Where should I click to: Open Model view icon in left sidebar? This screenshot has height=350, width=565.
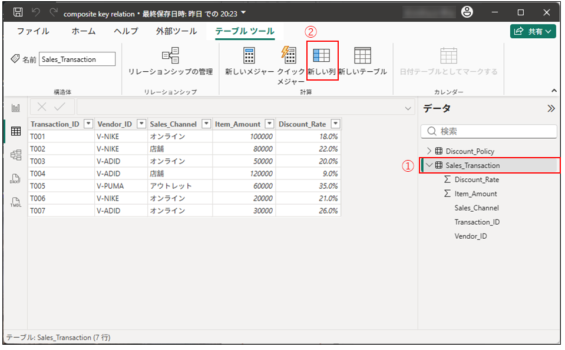point(16,155)
